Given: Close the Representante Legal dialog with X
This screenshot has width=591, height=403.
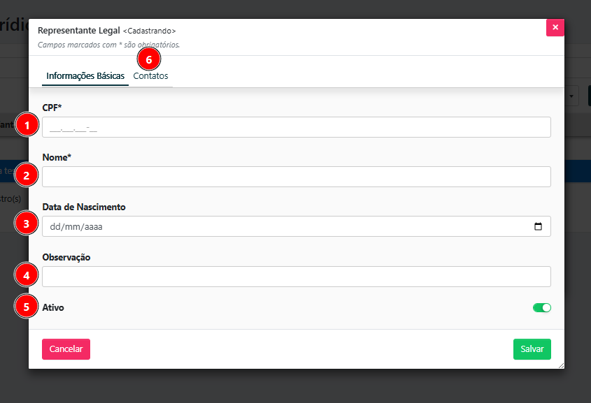Looking at the screenshot, I should (x=555, y=27).
